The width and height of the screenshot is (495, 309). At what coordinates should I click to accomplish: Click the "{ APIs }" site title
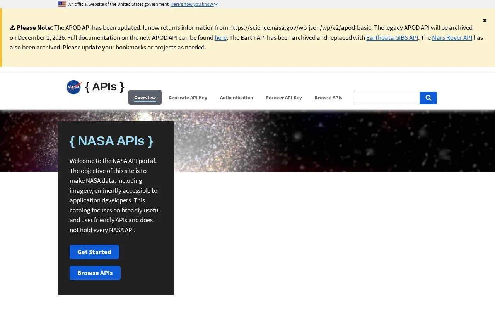point(104,87)
